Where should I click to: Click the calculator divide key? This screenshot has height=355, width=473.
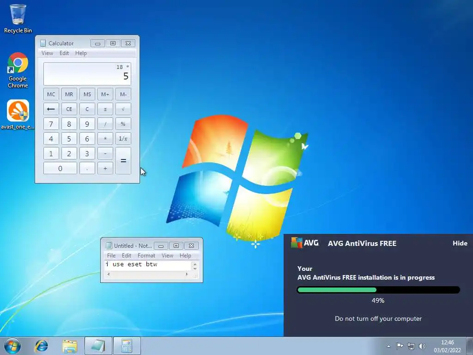[105, 124]
